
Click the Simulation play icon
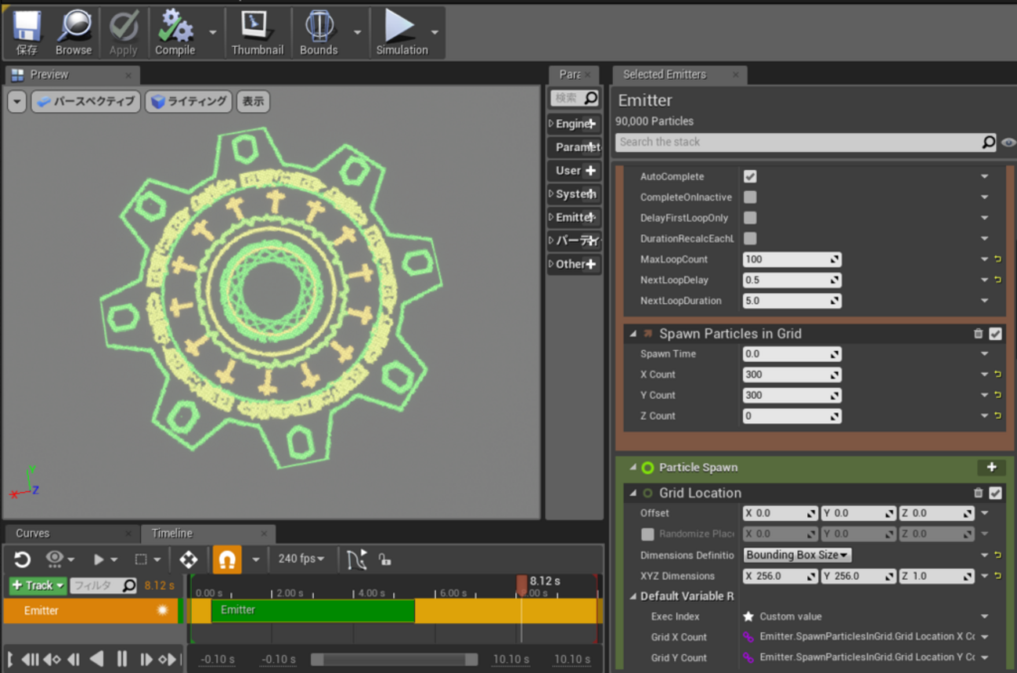point(400,32)
